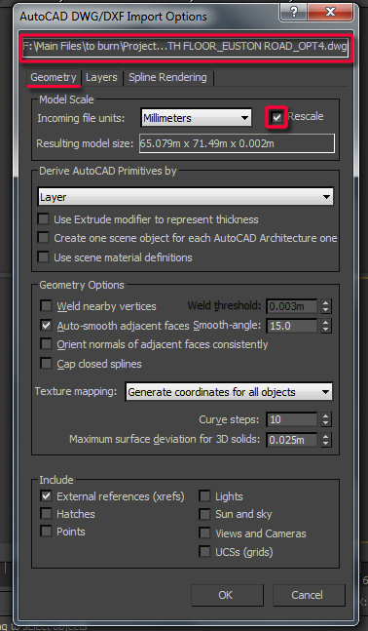Include Hatches in the import
This screenshot has width=368, height=631.
[x=46, y=514]
